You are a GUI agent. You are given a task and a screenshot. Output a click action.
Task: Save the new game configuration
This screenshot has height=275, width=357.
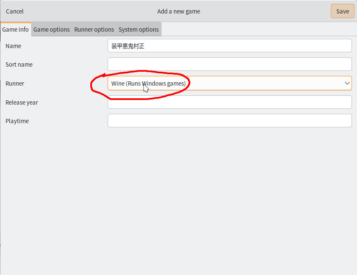(342, 11)
